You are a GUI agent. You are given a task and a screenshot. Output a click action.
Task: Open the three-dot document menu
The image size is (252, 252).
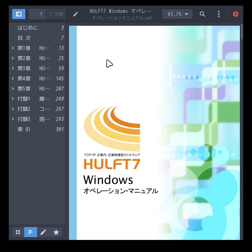(219, 14)
